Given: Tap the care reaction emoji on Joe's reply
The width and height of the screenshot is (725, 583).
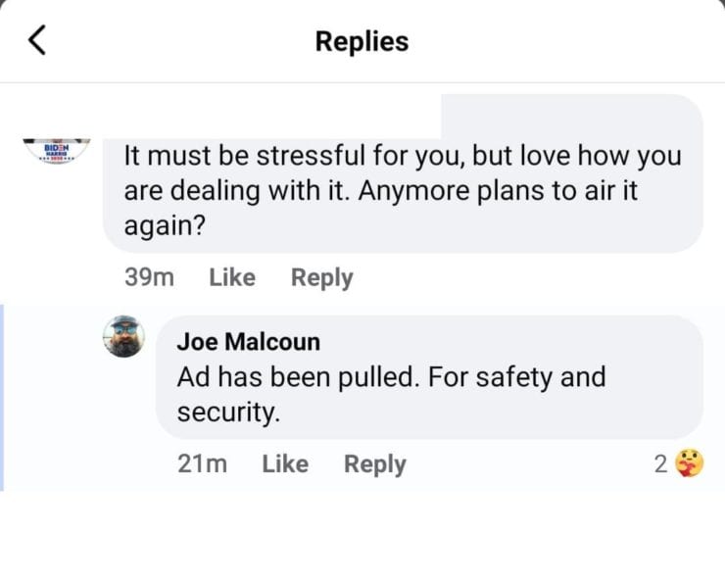Looking at the screenshot, I should [690, 464].
